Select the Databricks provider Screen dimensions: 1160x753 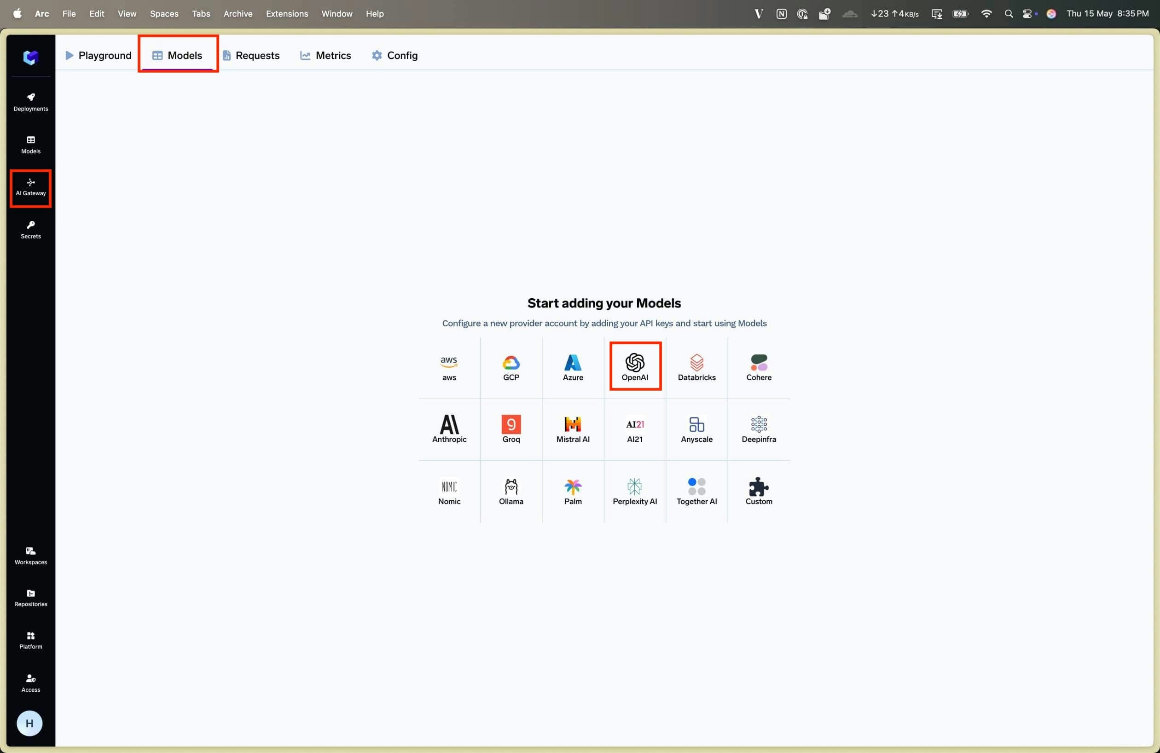pos(696,367)
